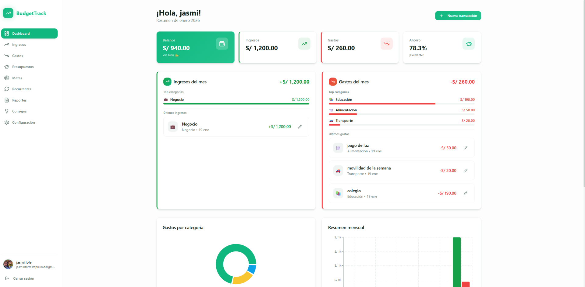Edit the colegio expense entry
Image resolution: width=585 pixels, height=287 pixels.
pyautogui.click(x=465, y=193)
